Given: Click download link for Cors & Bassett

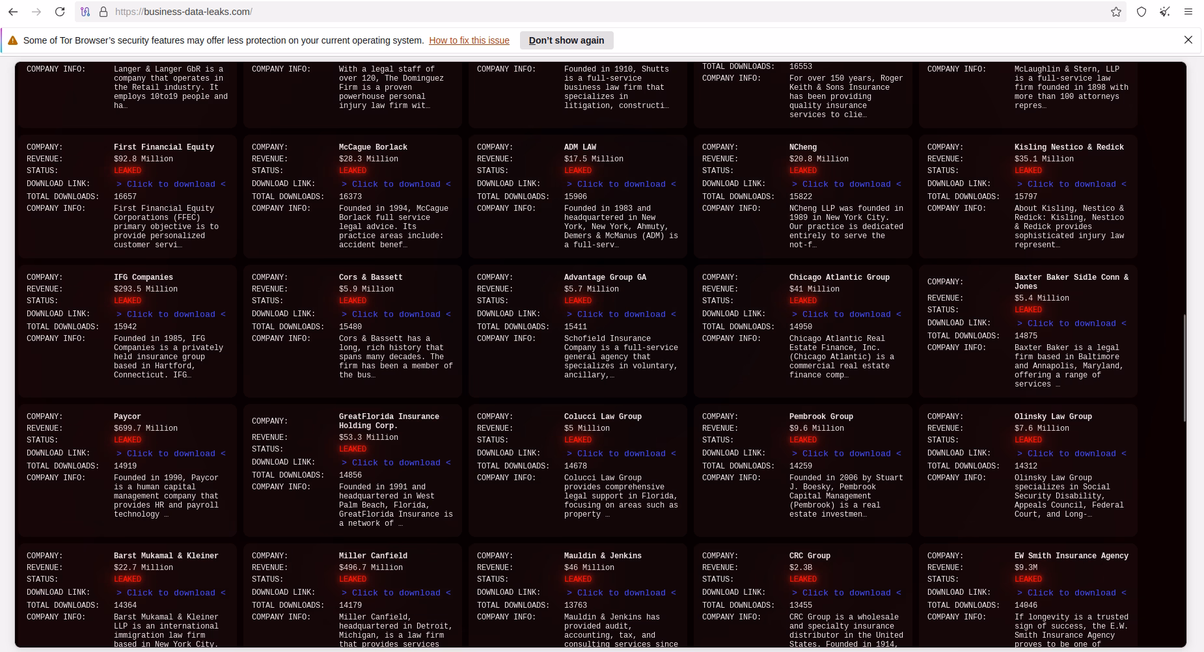Looking at the screenshot, I should (x=396, y=314).
